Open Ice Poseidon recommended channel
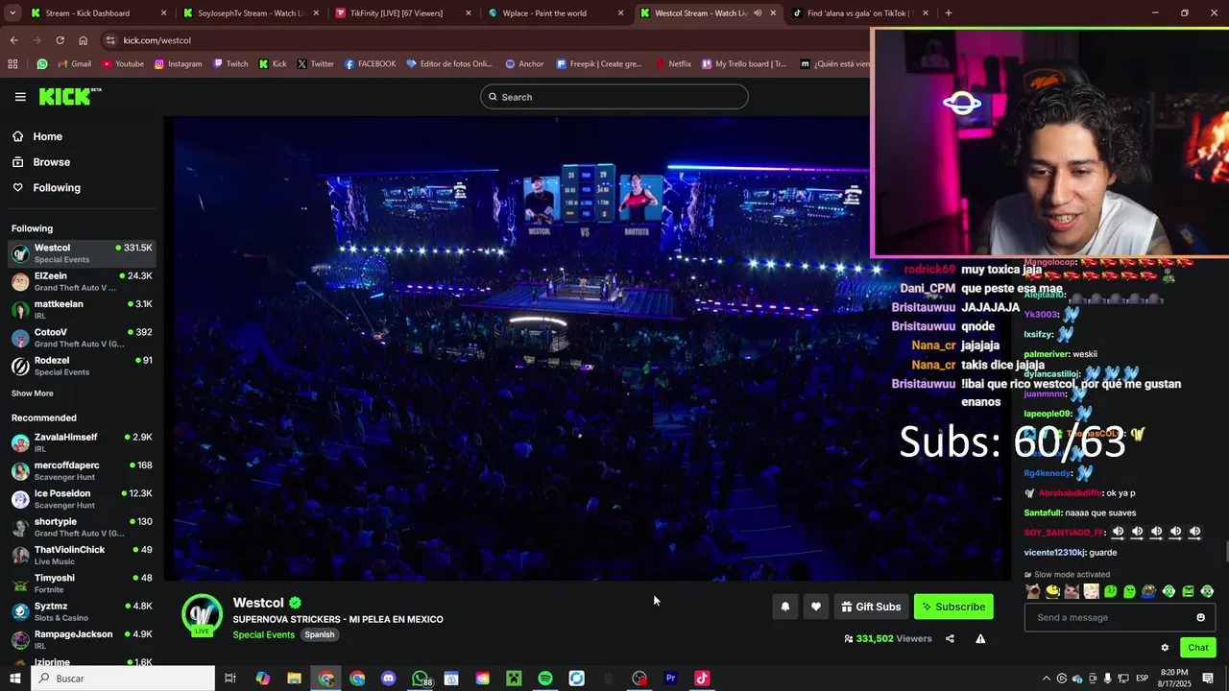Screen dimensions: 1229x691 (x=82, y=499)
